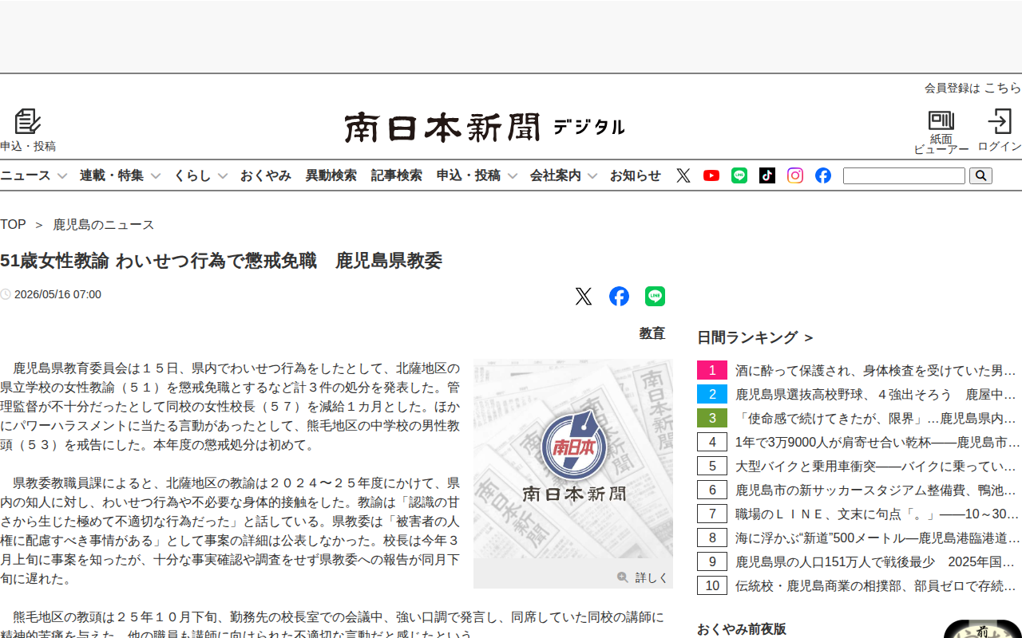Open the 記事検索 menu item
The height and width of the screenshot is (638, 1022).
pos(396,175)
